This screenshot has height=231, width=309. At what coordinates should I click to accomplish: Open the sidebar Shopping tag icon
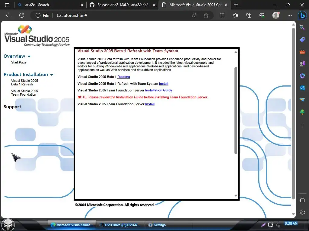coord(302,39)
